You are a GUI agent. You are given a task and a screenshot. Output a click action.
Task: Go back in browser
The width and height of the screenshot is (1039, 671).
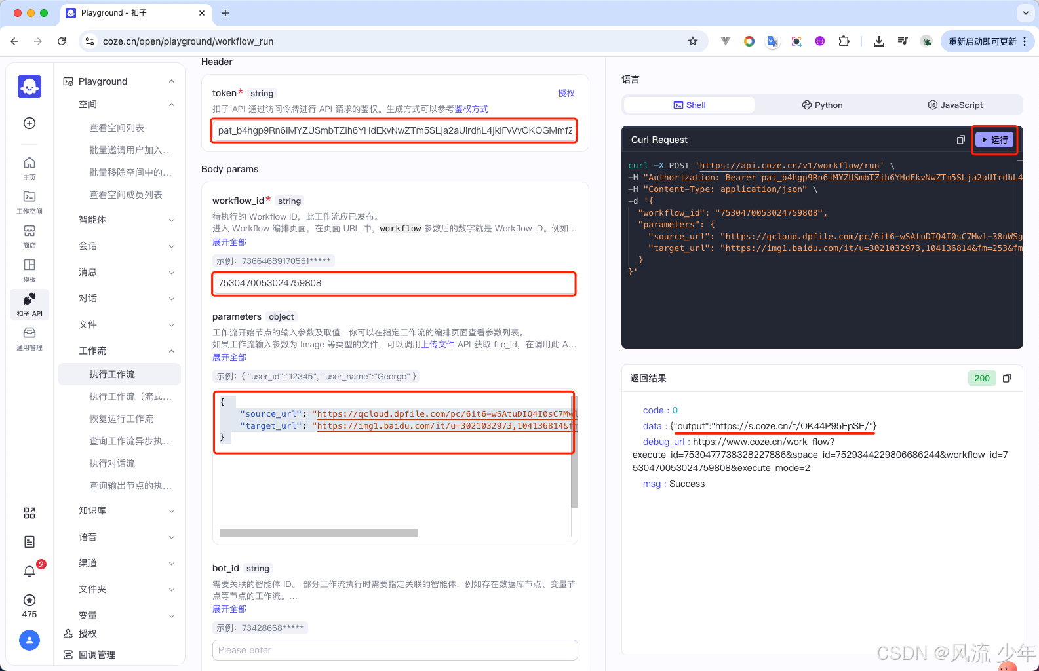click(x=14, y=41)
